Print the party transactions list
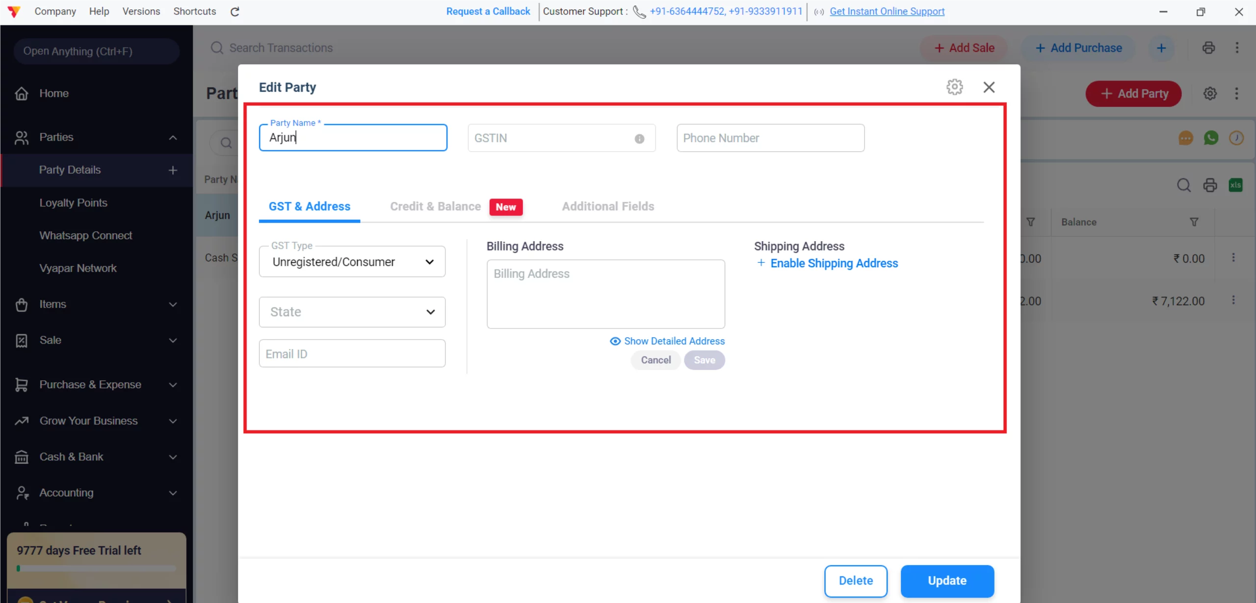1256x603 pixels. pos(1209,185)
